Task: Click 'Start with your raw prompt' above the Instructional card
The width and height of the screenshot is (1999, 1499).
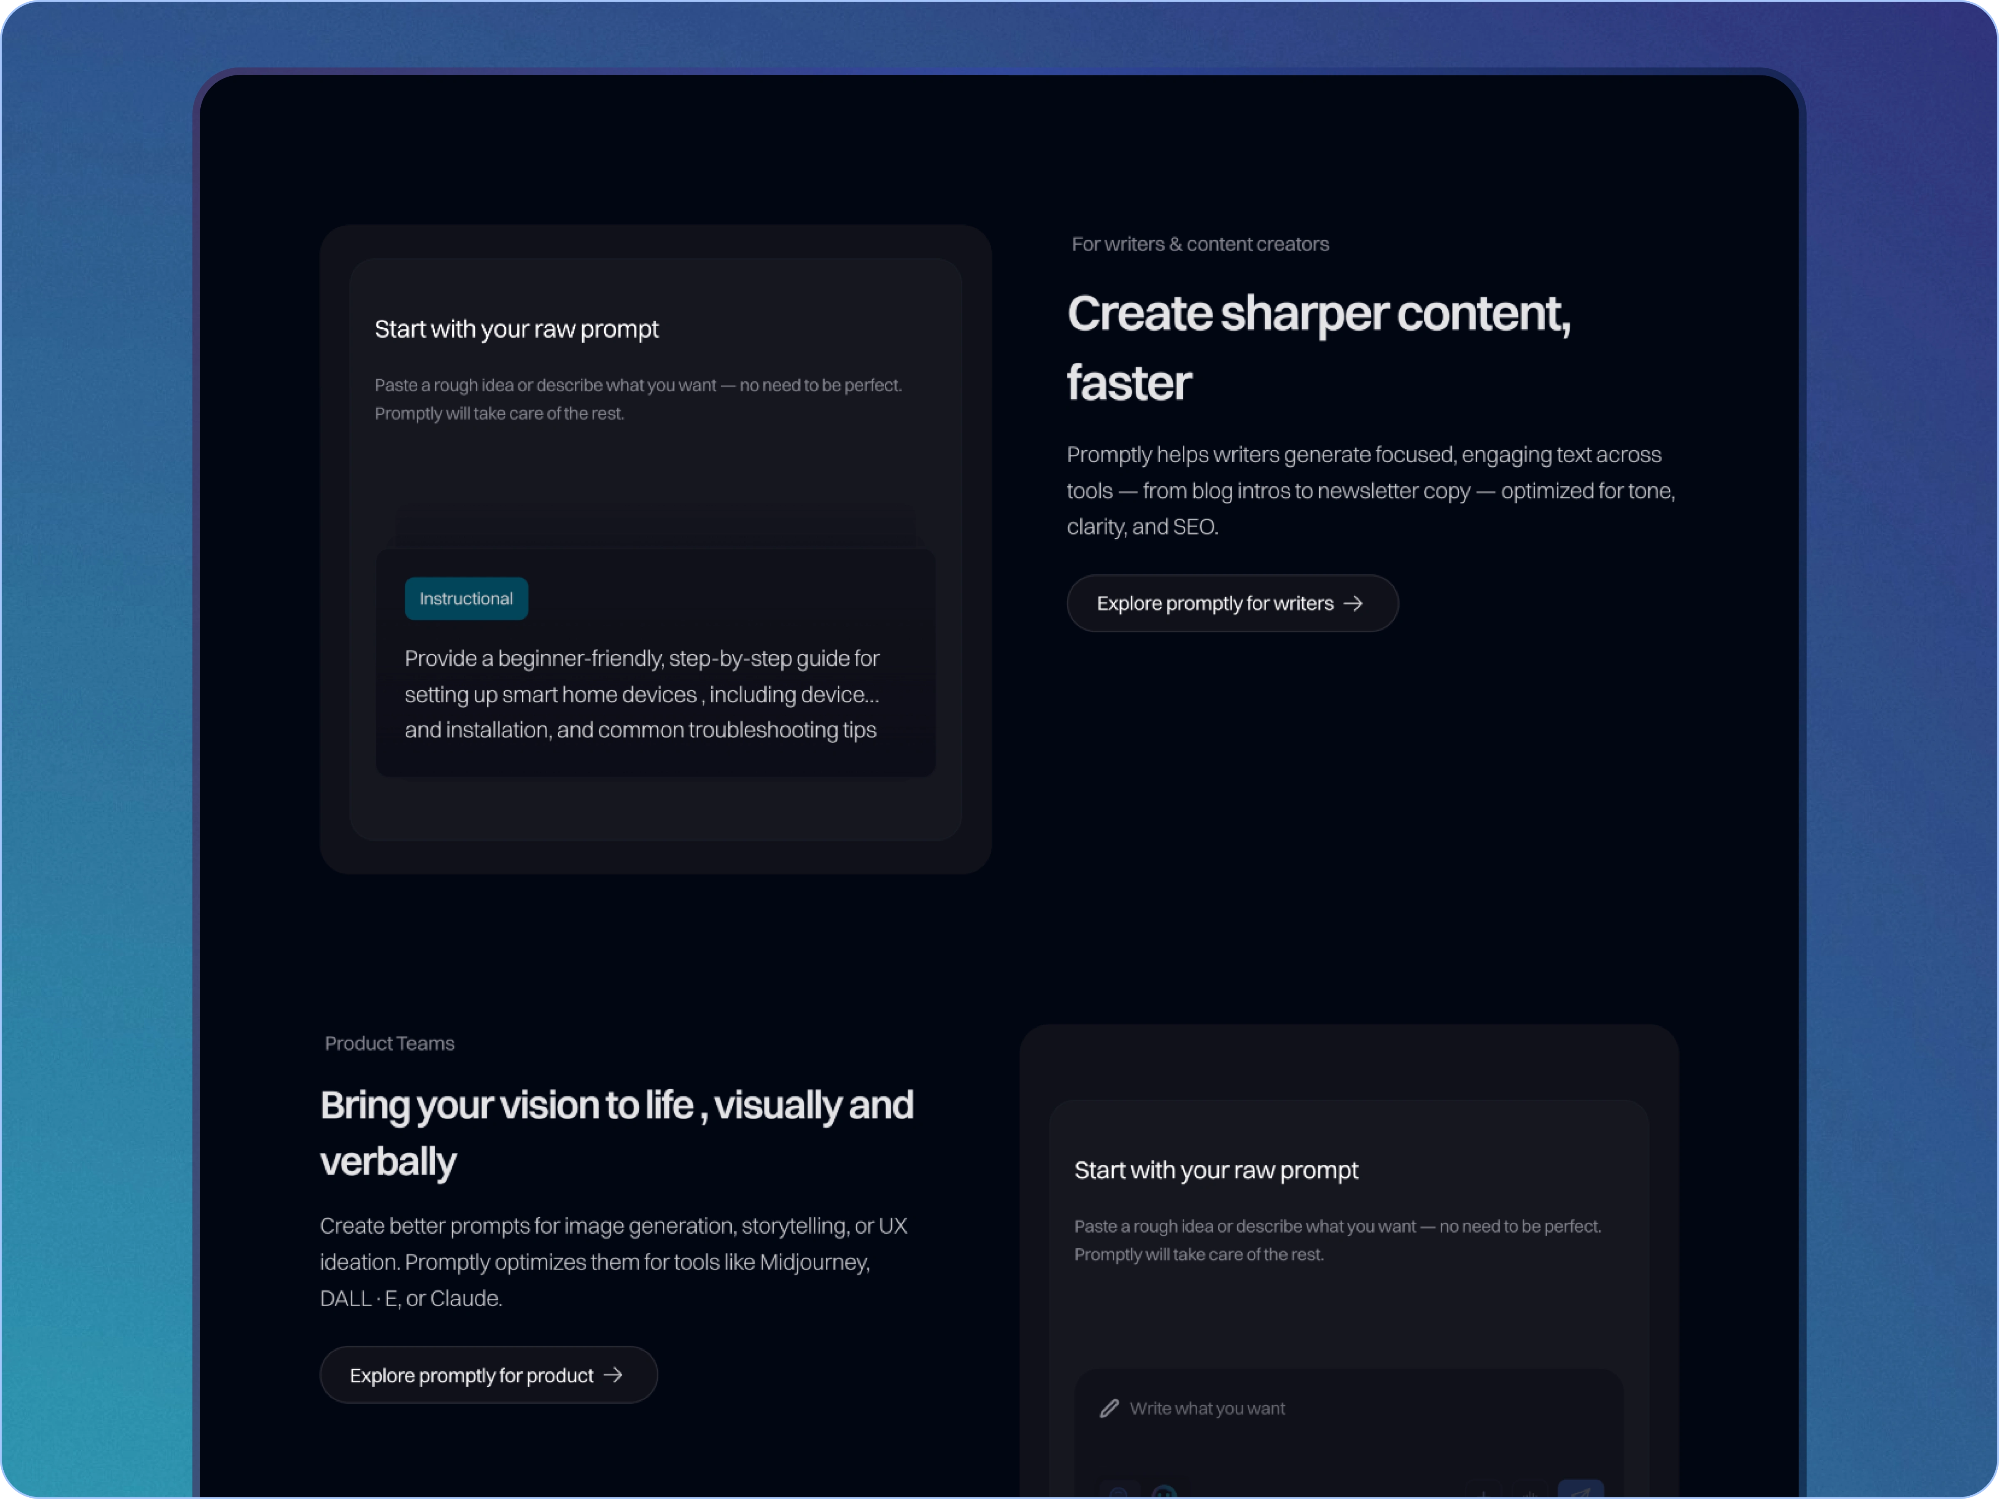Action: click(516, 329)
